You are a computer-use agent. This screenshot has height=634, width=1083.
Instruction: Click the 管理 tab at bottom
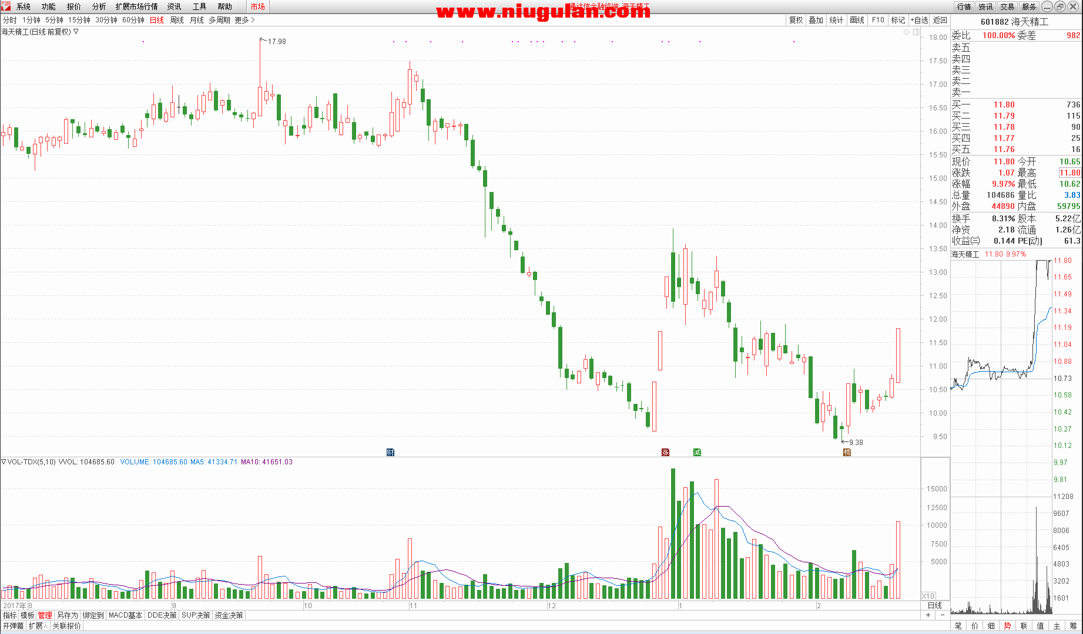45,615
